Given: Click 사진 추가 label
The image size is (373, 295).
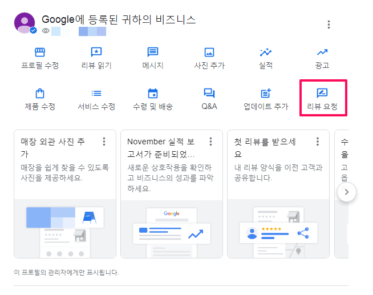Looking at the screenshot, I should pyautogui.click(x=209, y=66).
